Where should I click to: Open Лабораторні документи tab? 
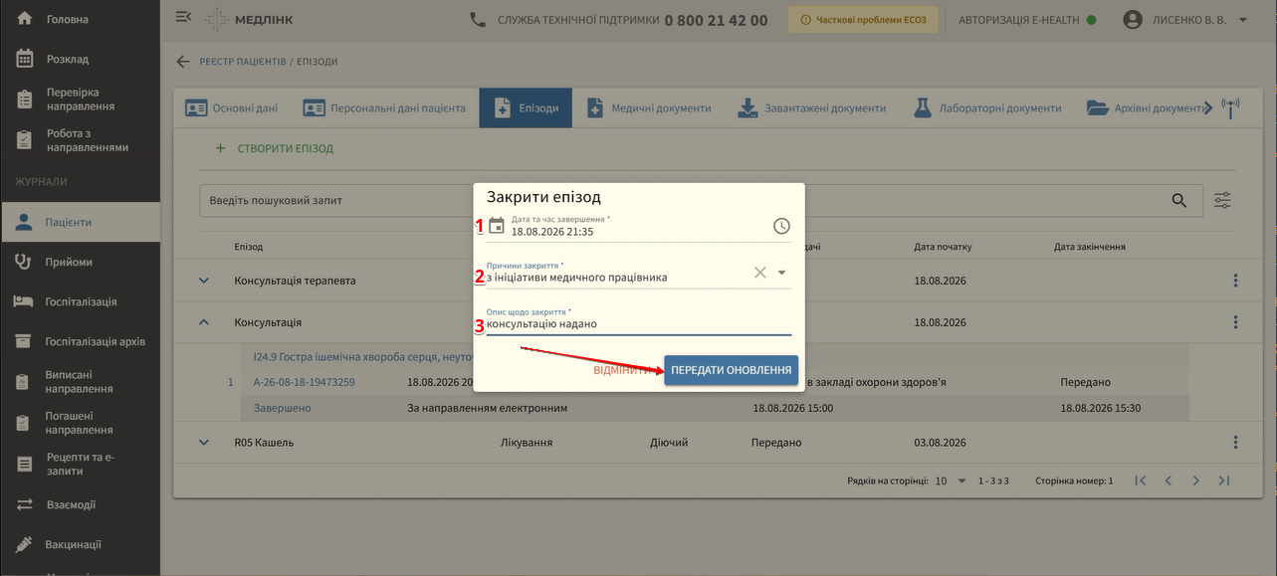tap(987, 108)
